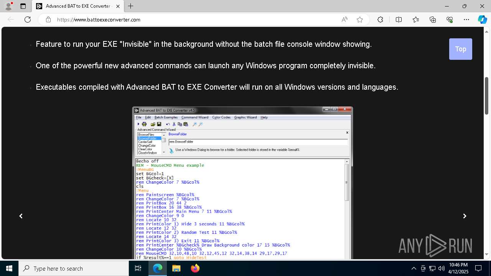The height and width of the screenshot is (276, 491).
Task: Click the page scrollbar's up arrow
Action: (487, 31)
